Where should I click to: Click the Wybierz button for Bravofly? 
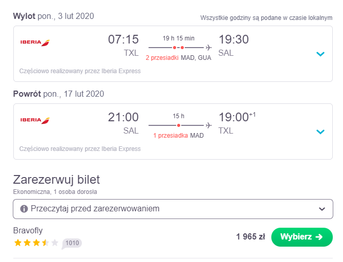tap(302, 237)
